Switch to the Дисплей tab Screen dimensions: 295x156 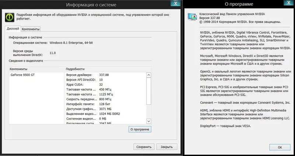(x=13, y=29)
